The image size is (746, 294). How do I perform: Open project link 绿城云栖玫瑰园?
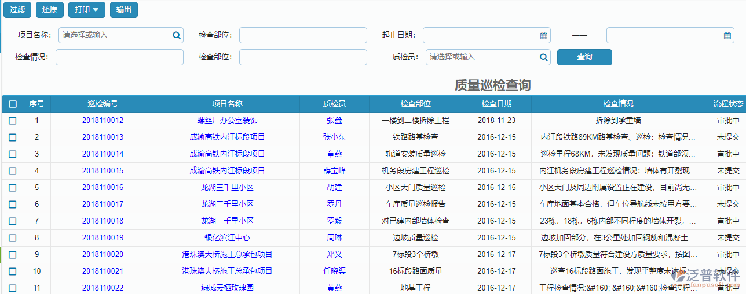[227, 288]
